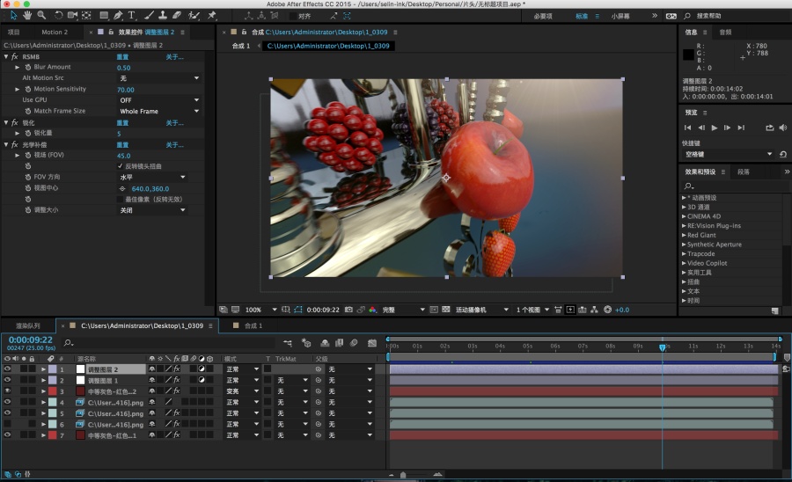The height and width of the screenshot is (482, 792).
Task: Click the current time indicator in timeline
Action: coord(662,347)
